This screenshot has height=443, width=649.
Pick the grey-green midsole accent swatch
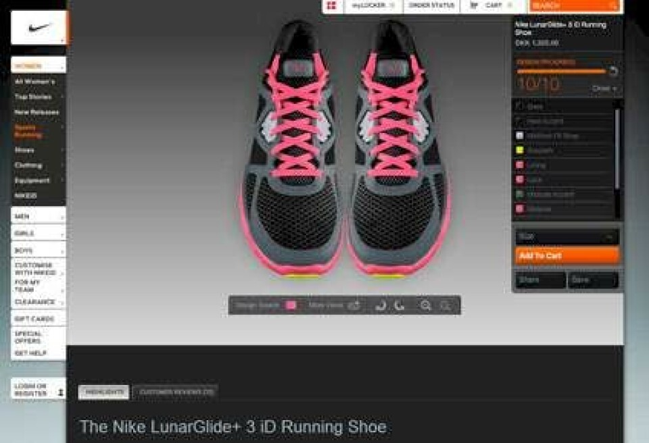point(520,194)
